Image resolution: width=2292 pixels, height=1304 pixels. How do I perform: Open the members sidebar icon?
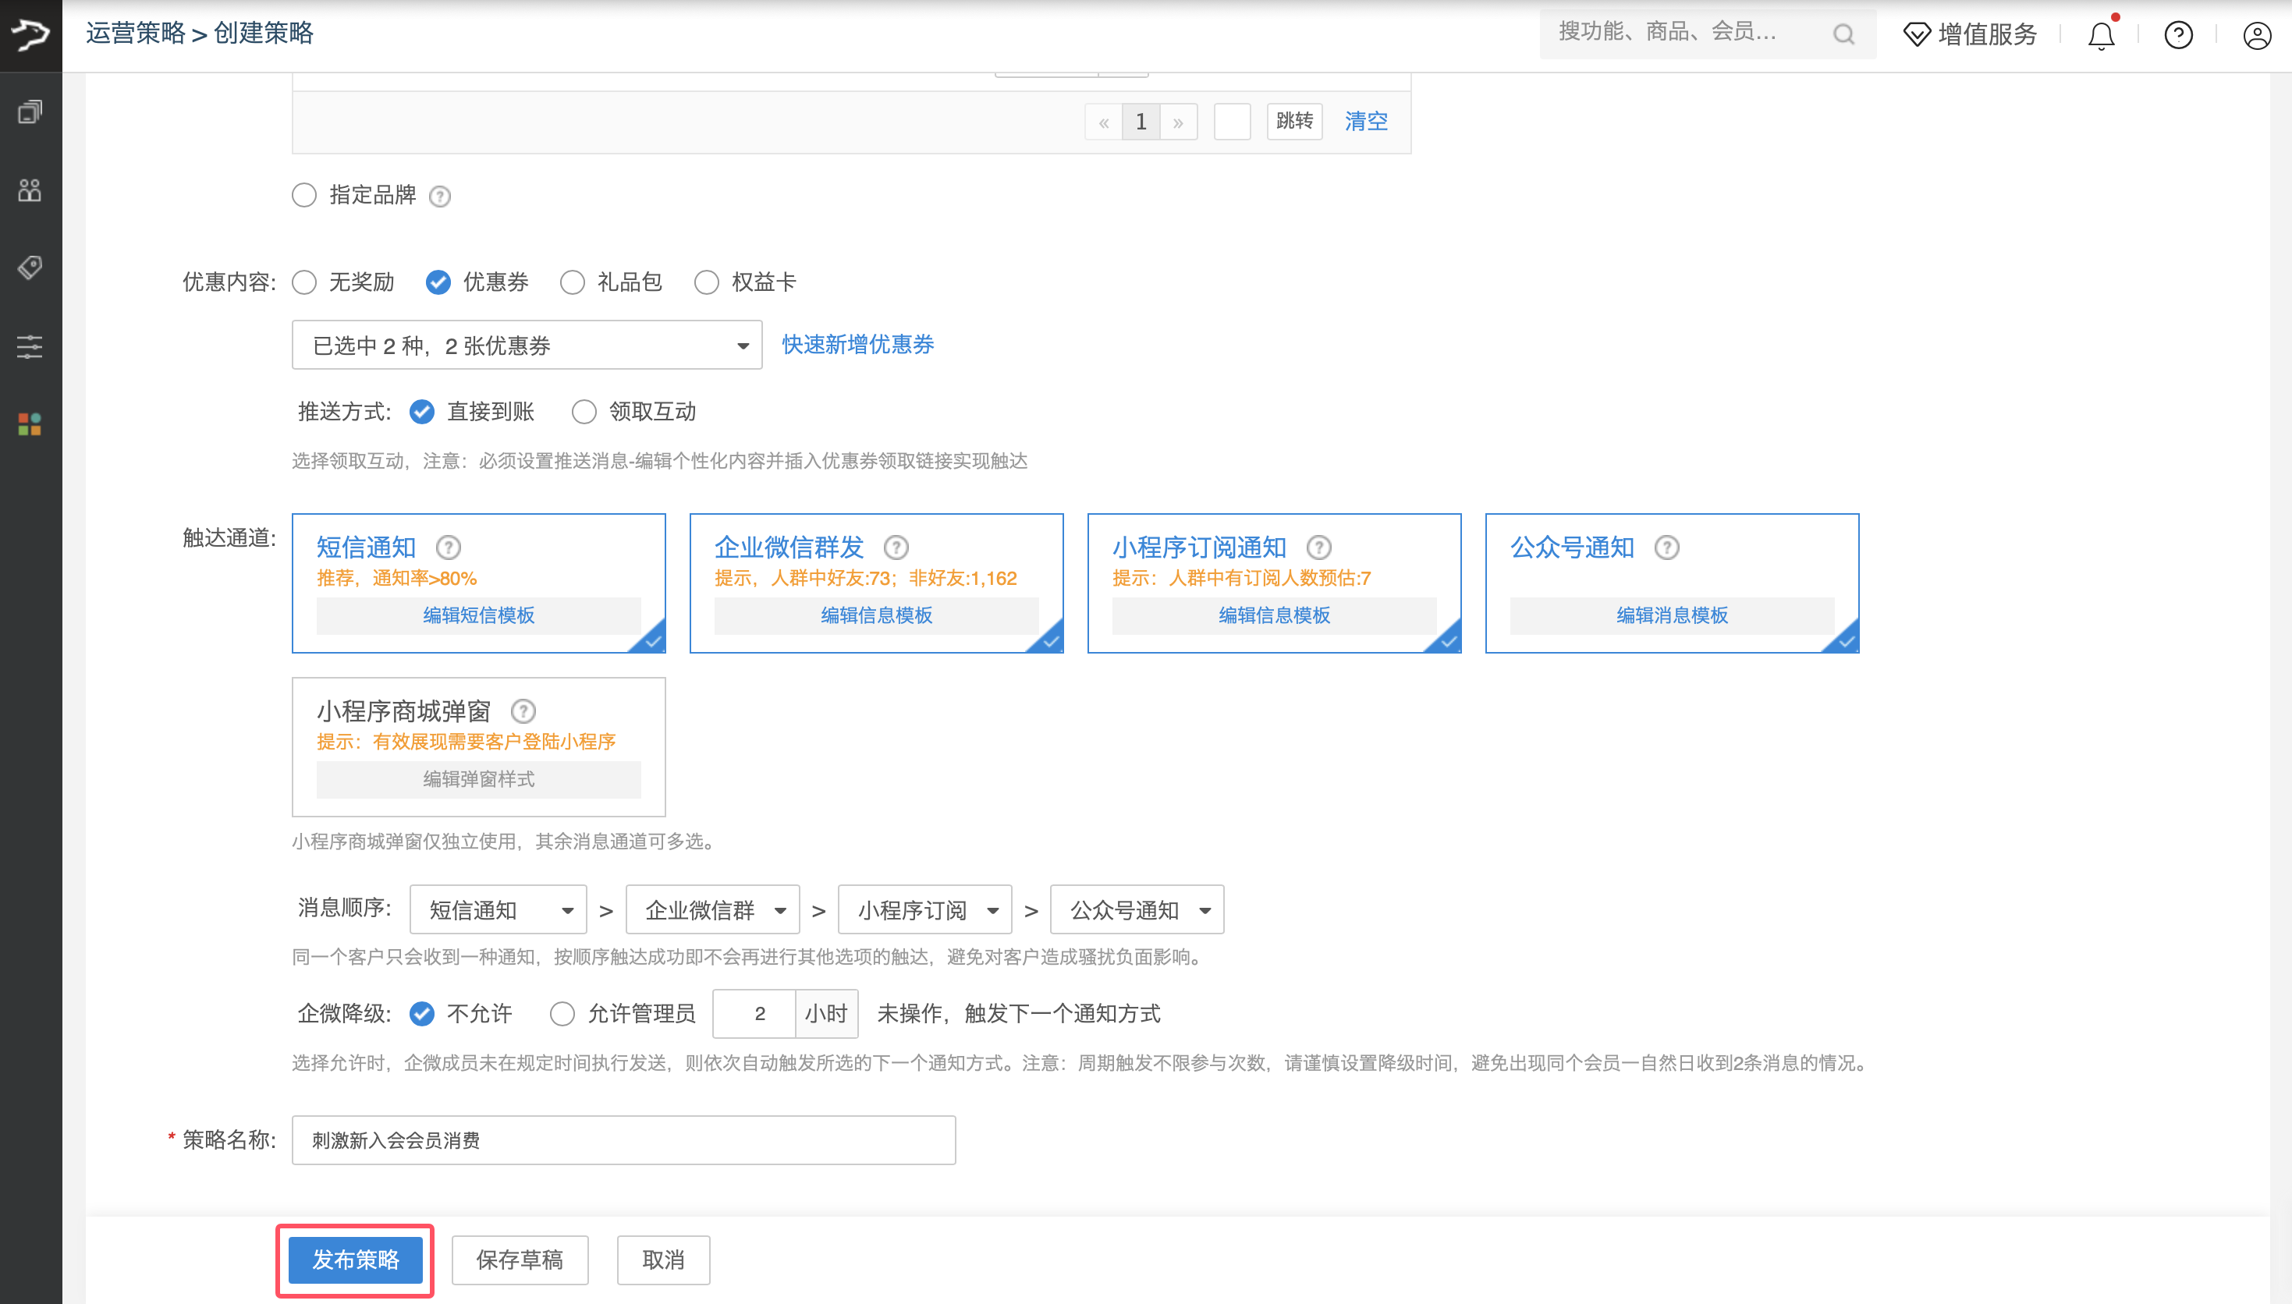[30, 190]
